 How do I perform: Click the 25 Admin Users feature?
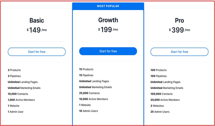[x=160, y=112]
